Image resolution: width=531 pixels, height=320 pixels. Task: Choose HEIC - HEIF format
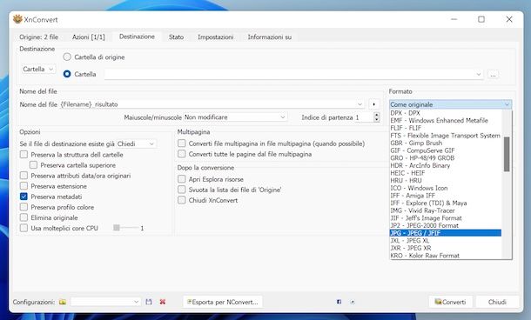point(446,173)
